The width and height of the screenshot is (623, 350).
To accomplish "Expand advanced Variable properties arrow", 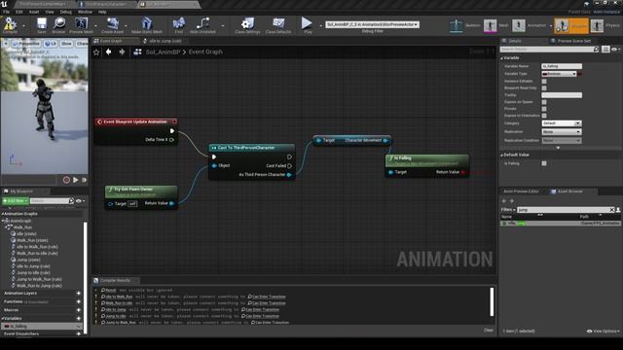I will coord(558,148).
